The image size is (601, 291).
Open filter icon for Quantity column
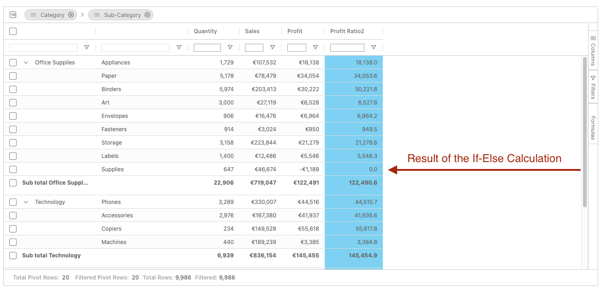click(x=230, y=47)
